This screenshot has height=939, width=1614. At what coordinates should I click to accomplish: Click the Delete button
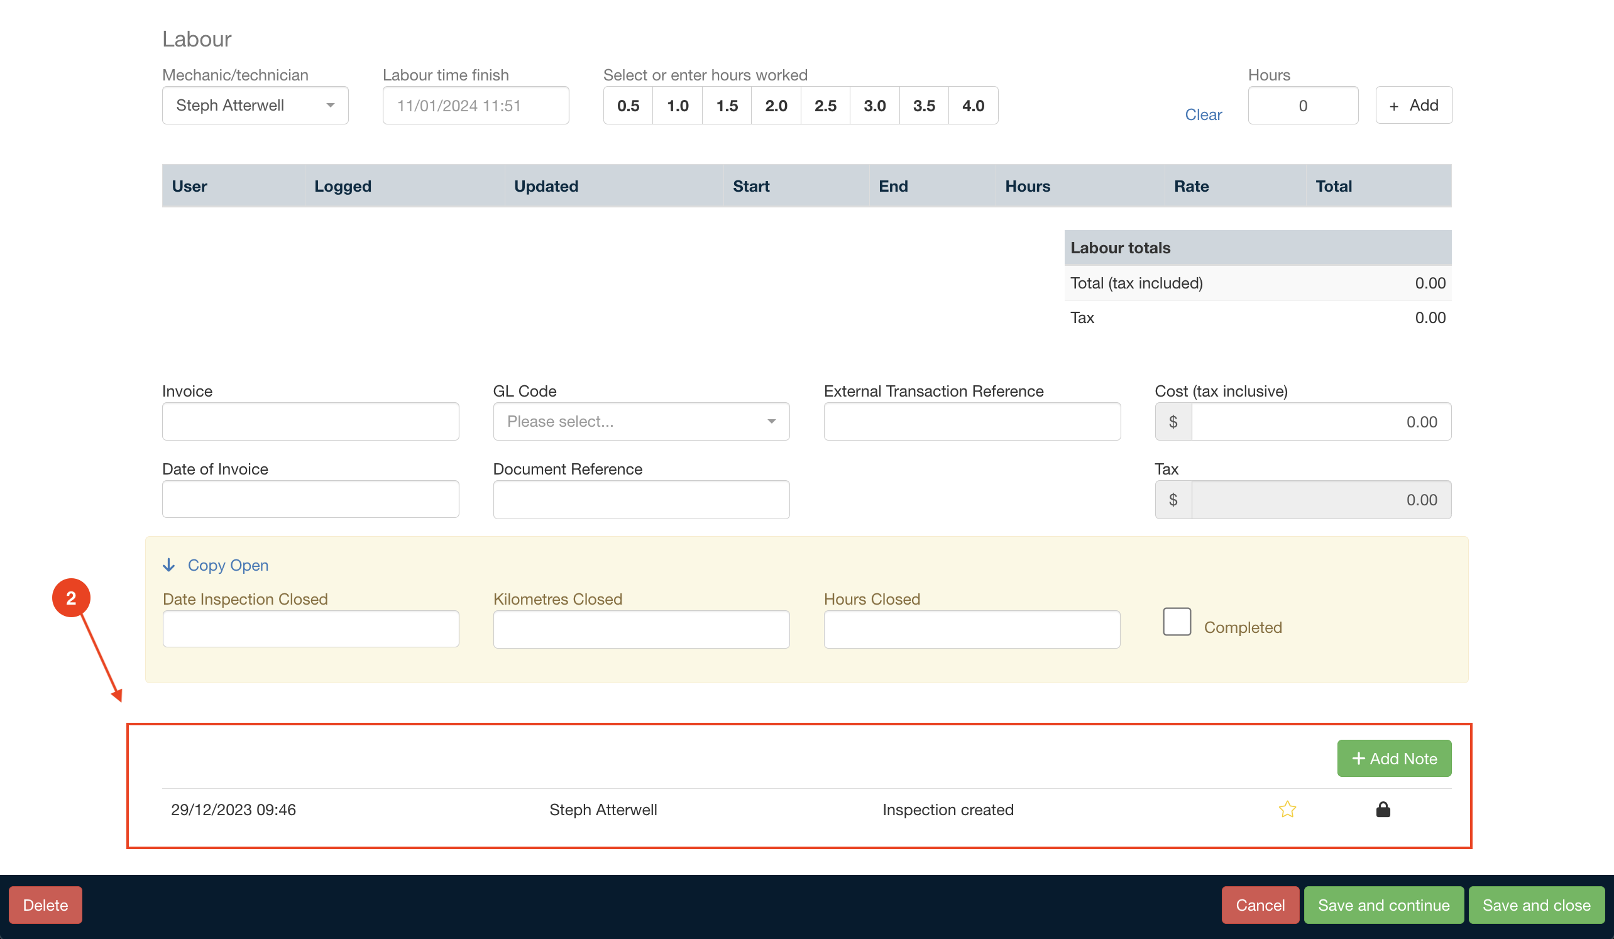pos(45,905)
